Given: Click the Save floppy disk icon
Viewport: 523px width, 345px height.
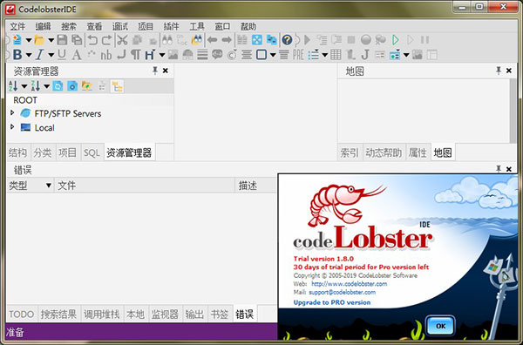Looking at the screenshot, I should pos(63,40).
